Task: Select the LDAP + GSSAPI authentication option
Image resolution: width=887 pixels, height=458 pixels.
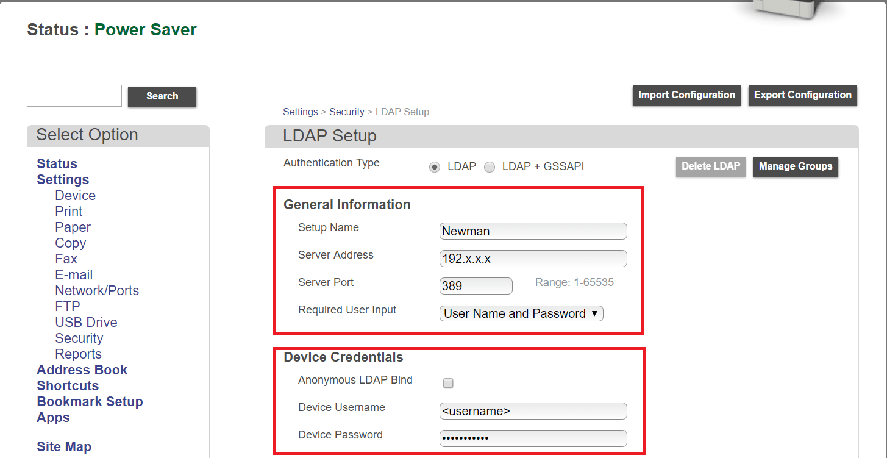Action: [x=490, y=166]
